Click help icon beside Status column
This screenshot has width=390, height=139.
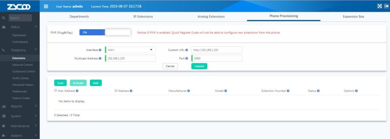click(318, 91)
